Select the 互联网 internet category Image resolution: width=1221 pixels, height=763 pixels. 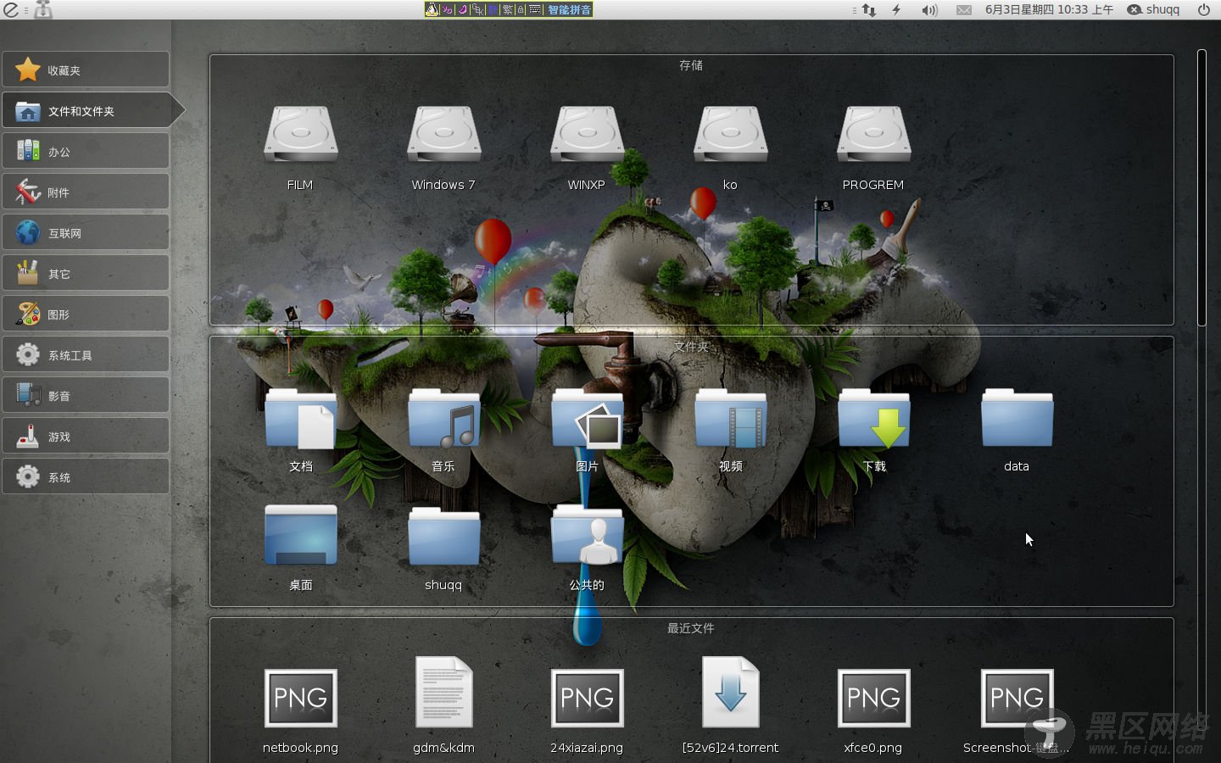click(x=86, y=232)
